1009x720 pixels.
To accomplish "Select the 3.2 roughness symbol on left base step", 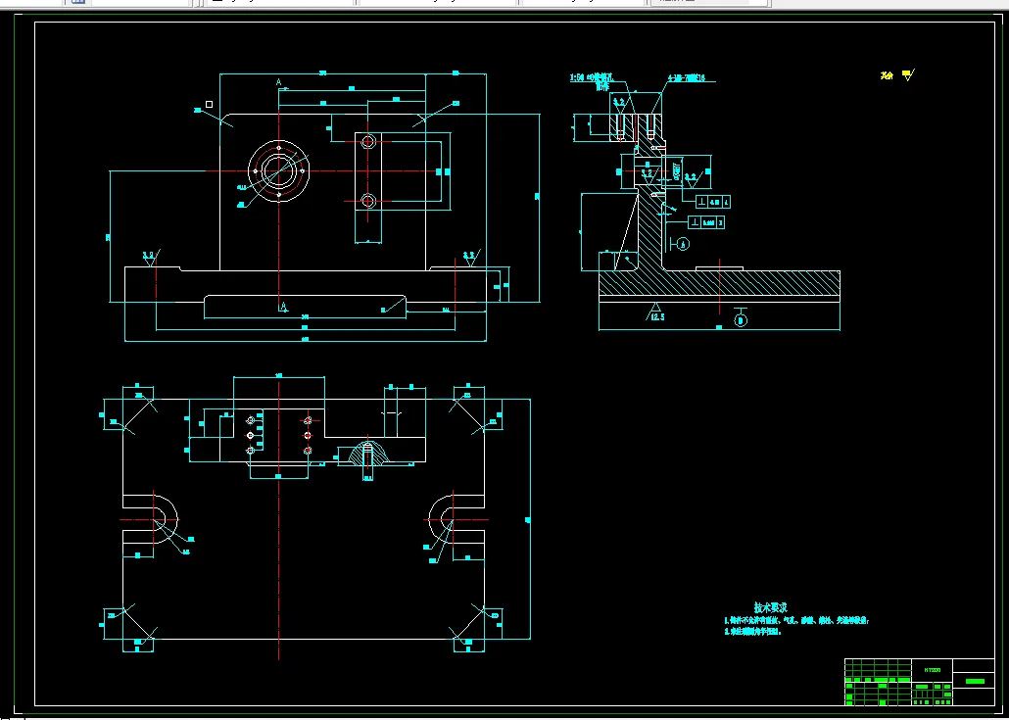I will point(150,258).
